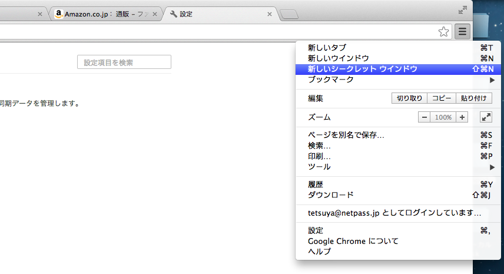
Task: Open ヘルプ from the menu
Action: 398,252
